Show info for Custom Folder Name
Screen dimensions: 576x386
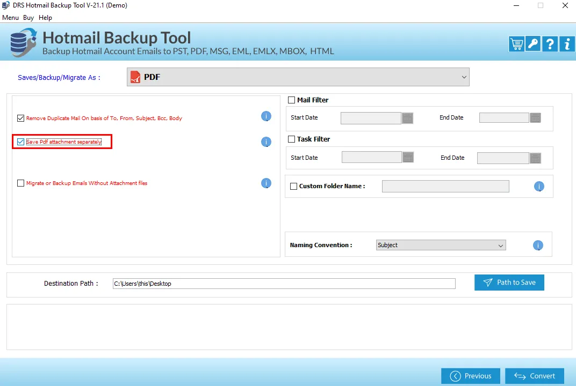[x=539, y=186]
